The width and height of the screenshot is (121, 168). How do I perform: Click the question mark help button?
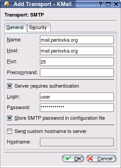tap(101, 4)
